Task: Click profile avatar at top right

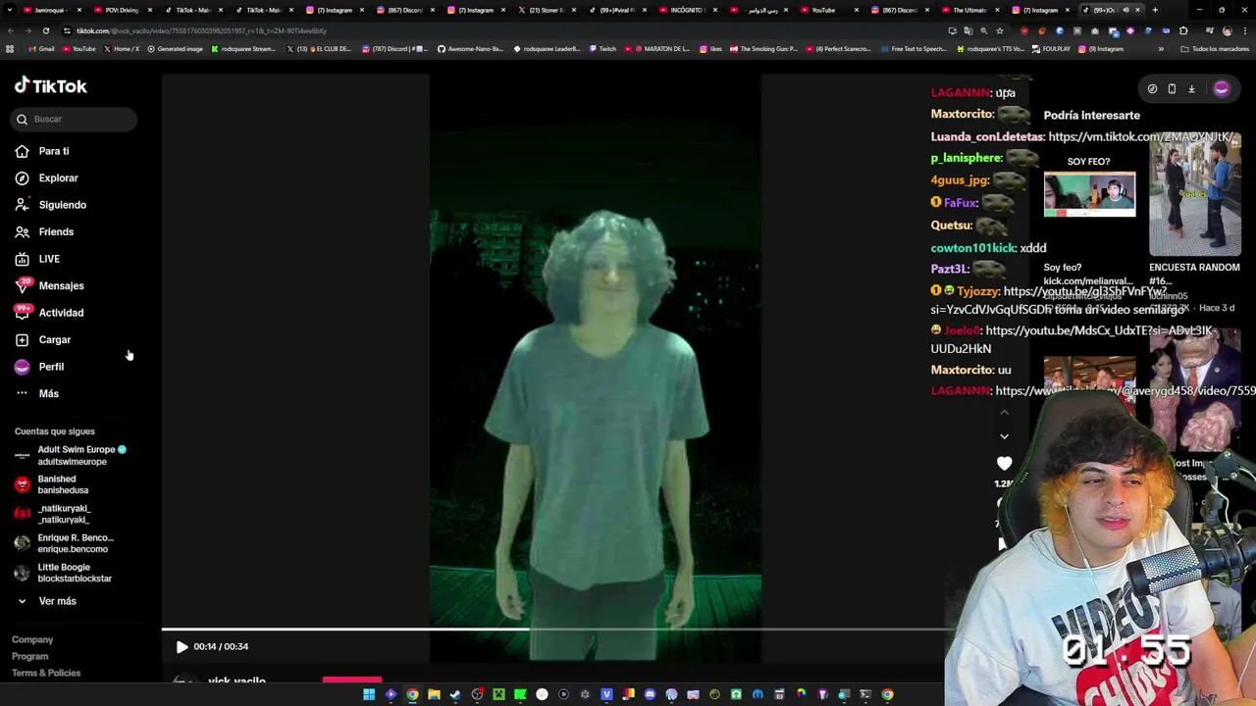Action: pos(1222,89)
